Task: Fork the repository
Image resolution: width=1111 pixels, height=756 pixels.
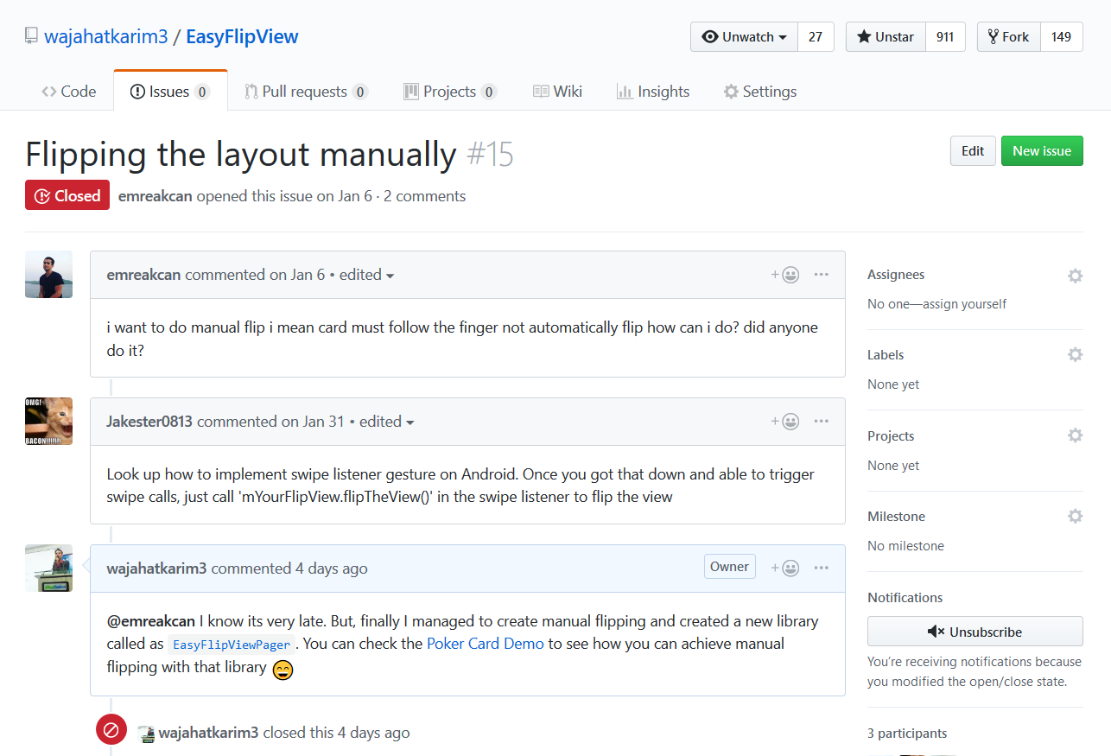Action: coord(1009,37)
